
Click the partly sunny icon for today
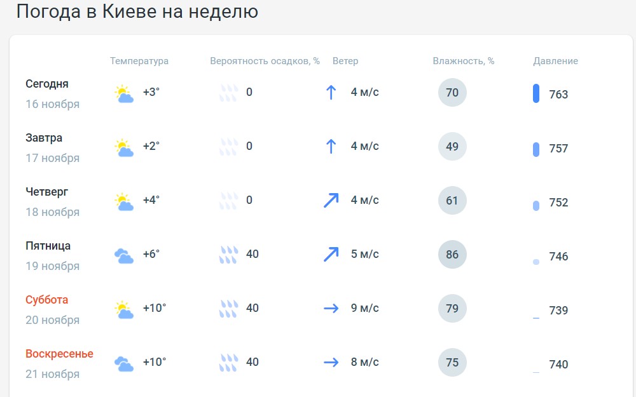pyautogui.click(x=124, y=94)
